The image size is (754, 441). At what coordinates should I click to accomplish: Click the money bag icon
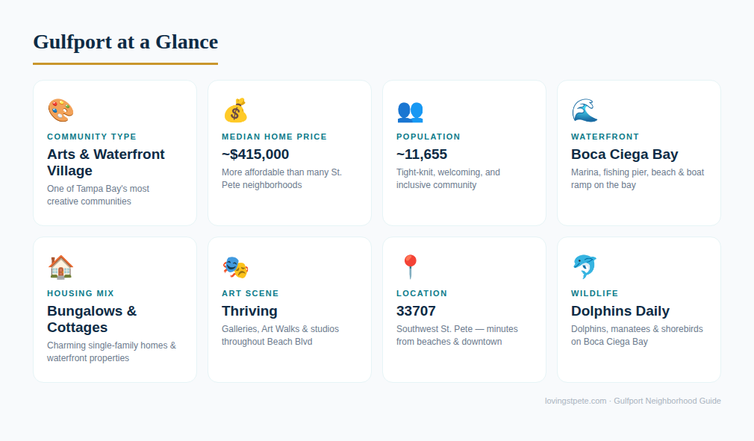(236, 110)
